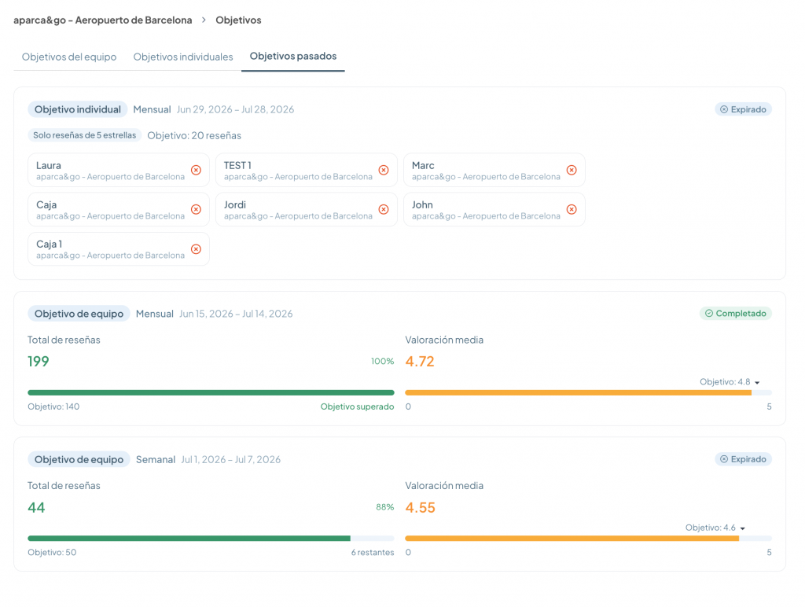
Task: Click the orange 4.55 rating progress bar
Action: point(588,539)
